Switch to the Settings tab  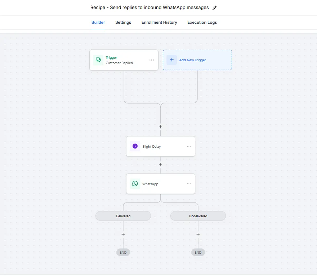tap(123, 22)
